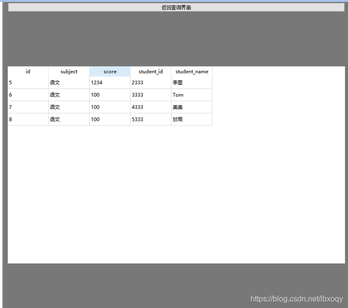348x308 pixels.
Task: Select student_id cell 3333
Action: [x=151, y=95]
